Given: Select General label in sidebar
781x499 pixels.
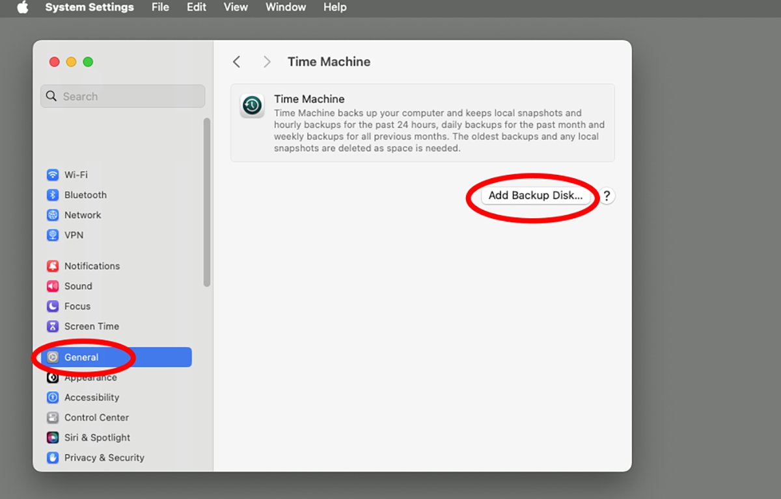Looking at the screenshot, I should [81, 357].
